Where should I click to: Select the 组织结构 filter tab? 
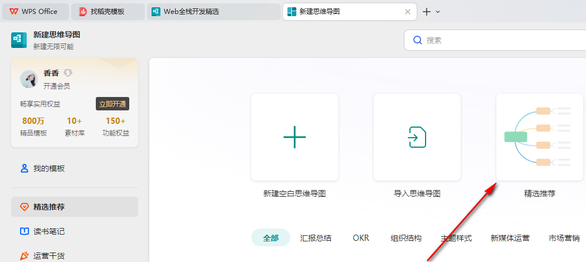(x=406, y=238)
